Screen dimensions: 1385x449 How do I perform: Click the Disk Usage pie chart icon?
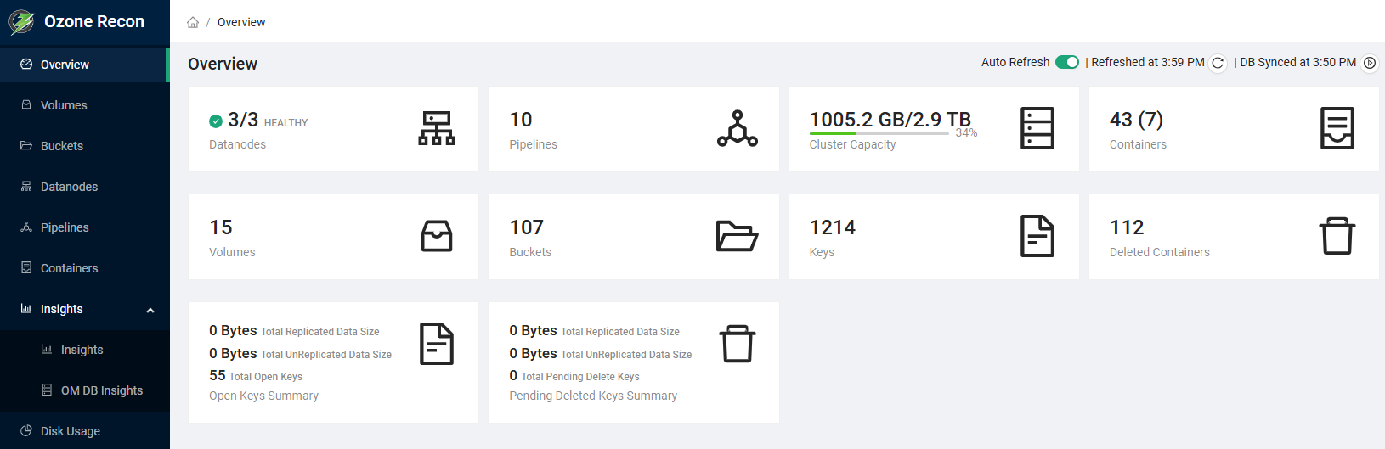[x=26, y=431]
